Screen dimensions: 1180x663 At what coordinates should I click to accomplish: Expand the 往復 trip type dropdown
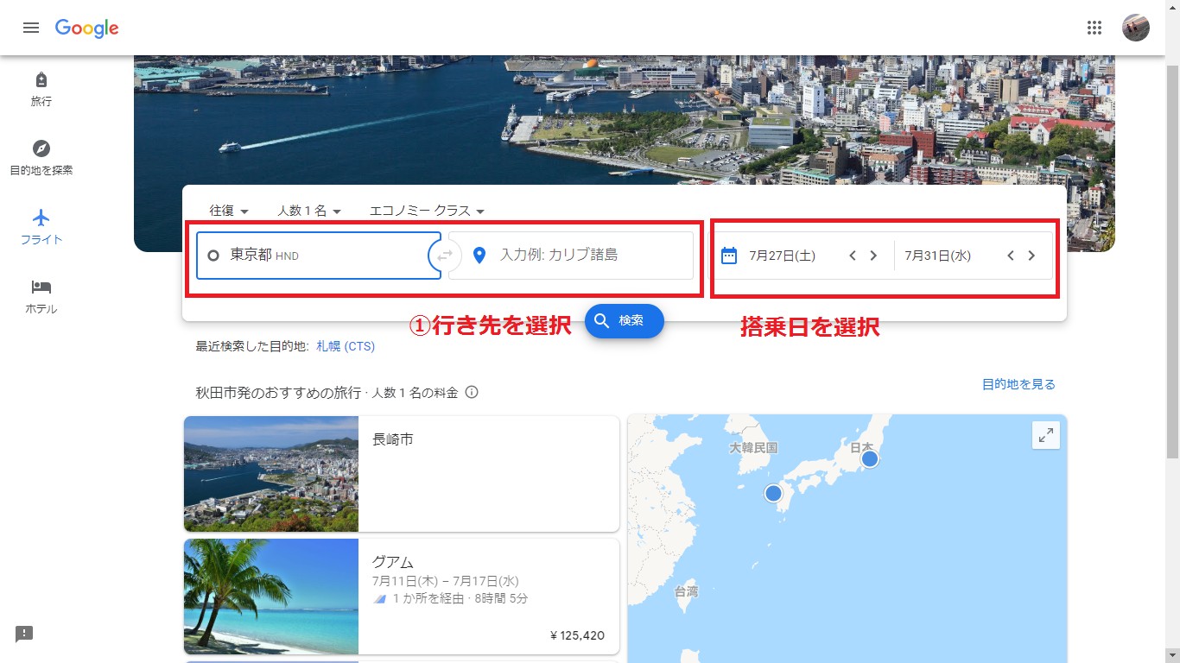[229, 211]
